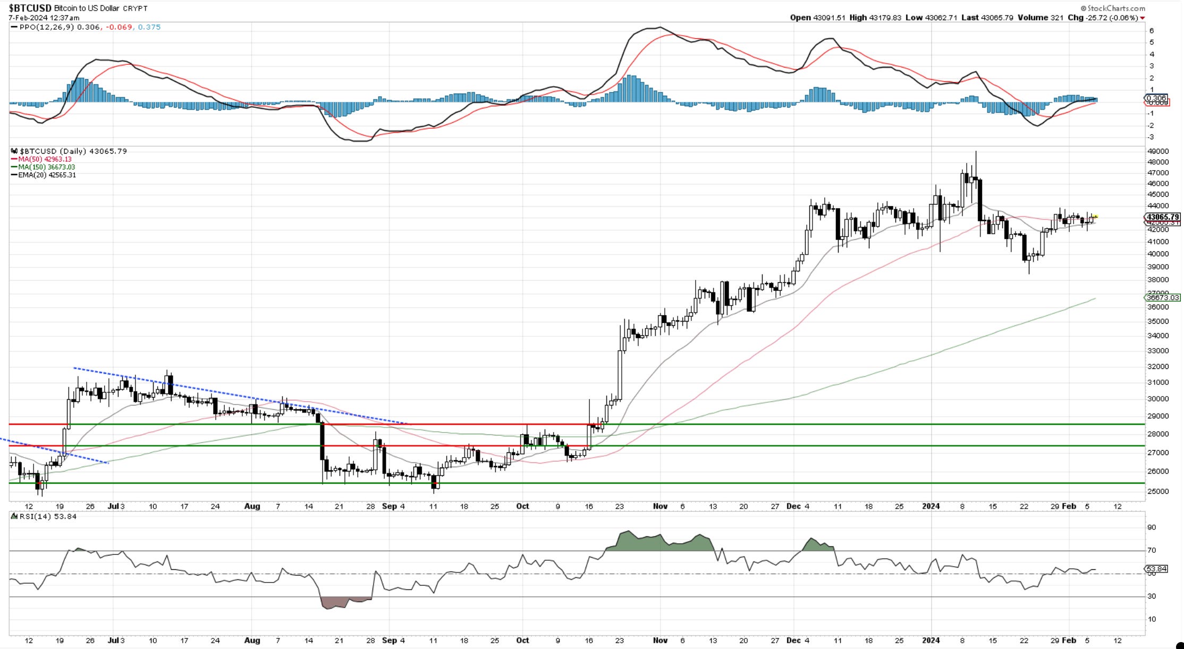1184x649 pixels.
Task: Select the MA(50) red legend entry
Action: [x=41, y=159]
